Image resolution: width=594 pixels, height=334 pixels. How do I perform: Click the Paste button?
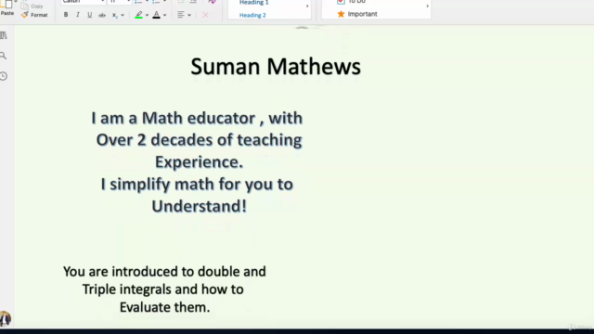point(7,8)
